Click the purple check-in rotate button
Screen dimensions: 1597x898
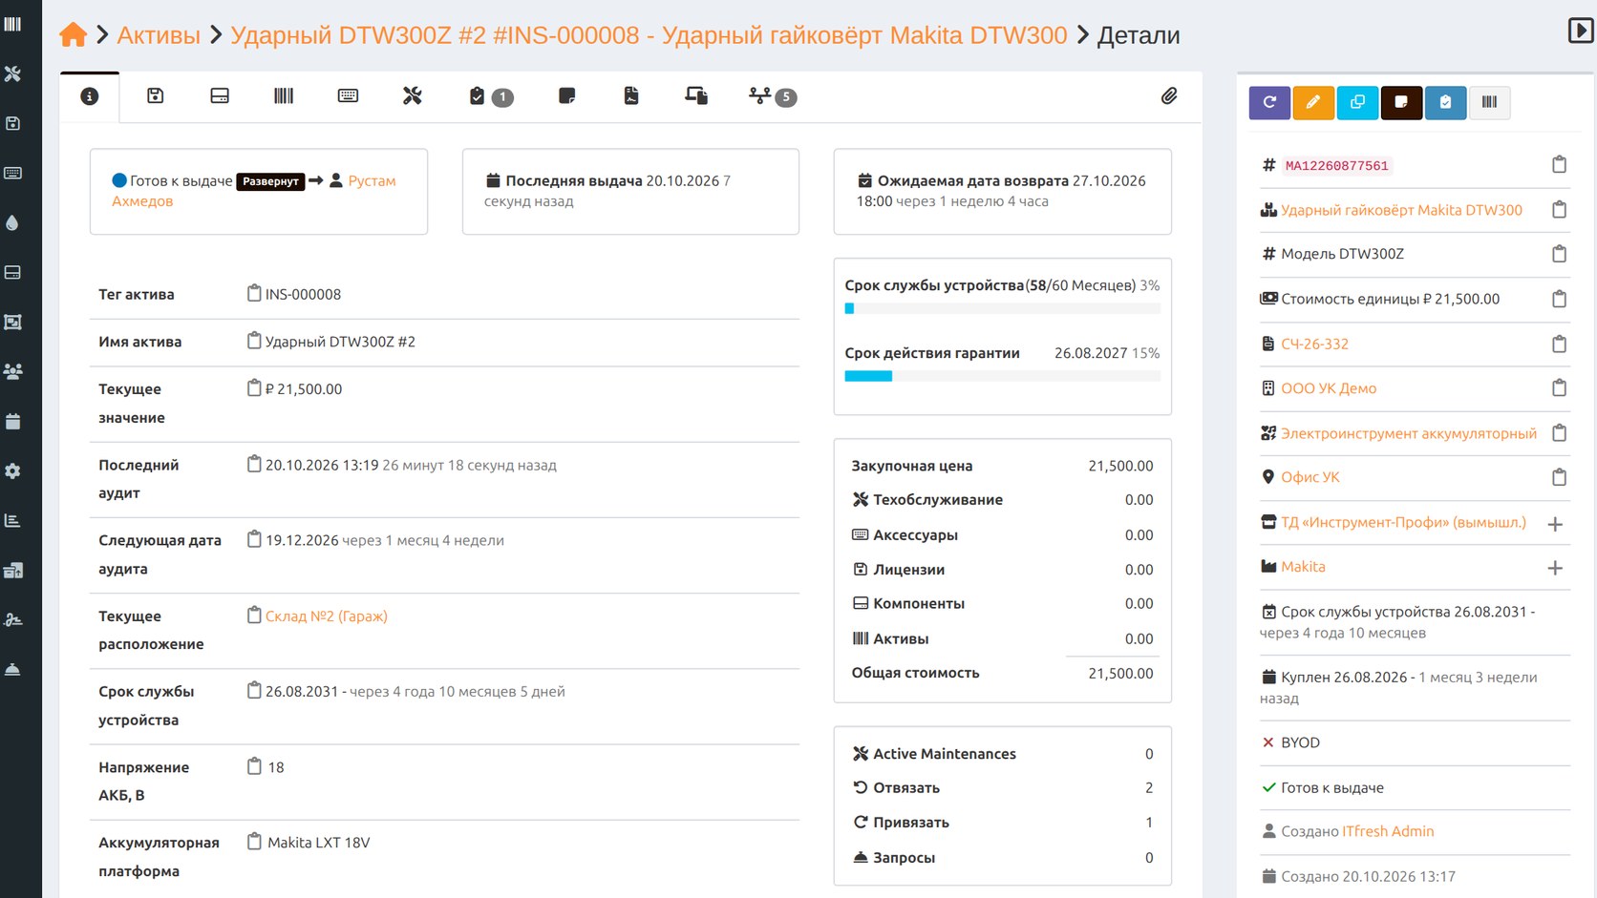point(1269,102)
